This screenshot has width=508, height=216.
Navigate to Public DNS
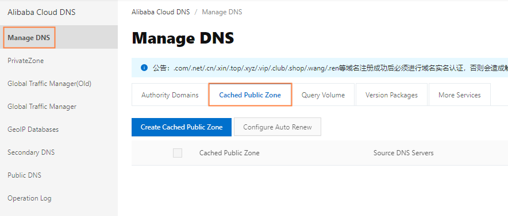24,175
